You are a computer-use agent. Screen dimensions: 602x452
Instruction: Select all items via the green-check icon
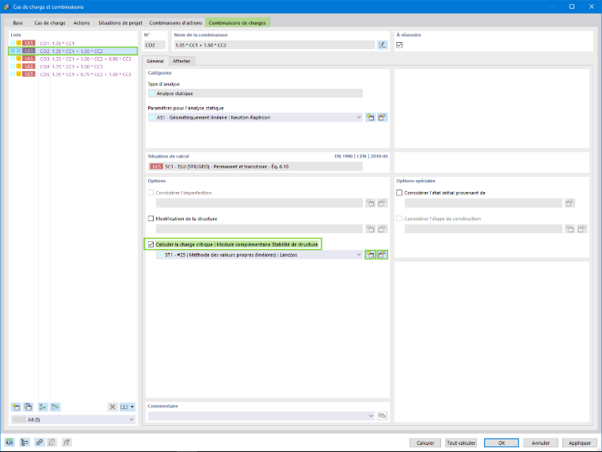pyautogui.click(x=43, y=407)
